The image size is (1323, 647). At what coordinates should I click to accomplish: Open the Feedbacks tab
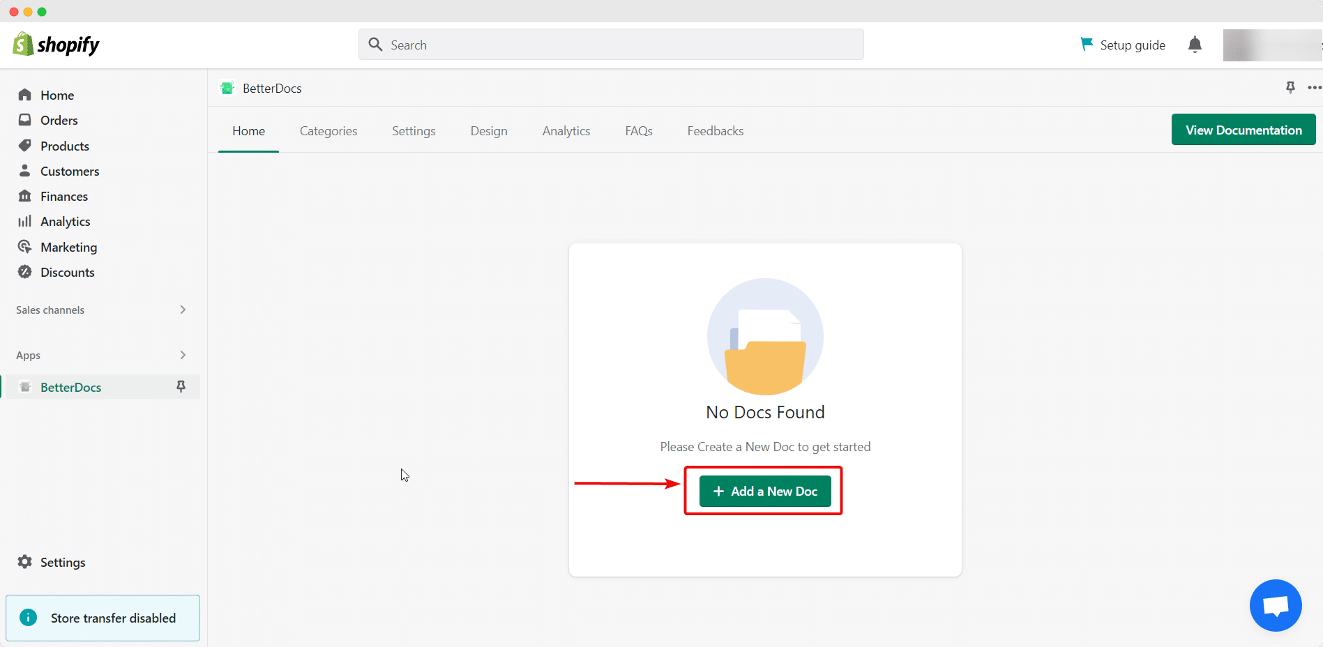point(716,131)
